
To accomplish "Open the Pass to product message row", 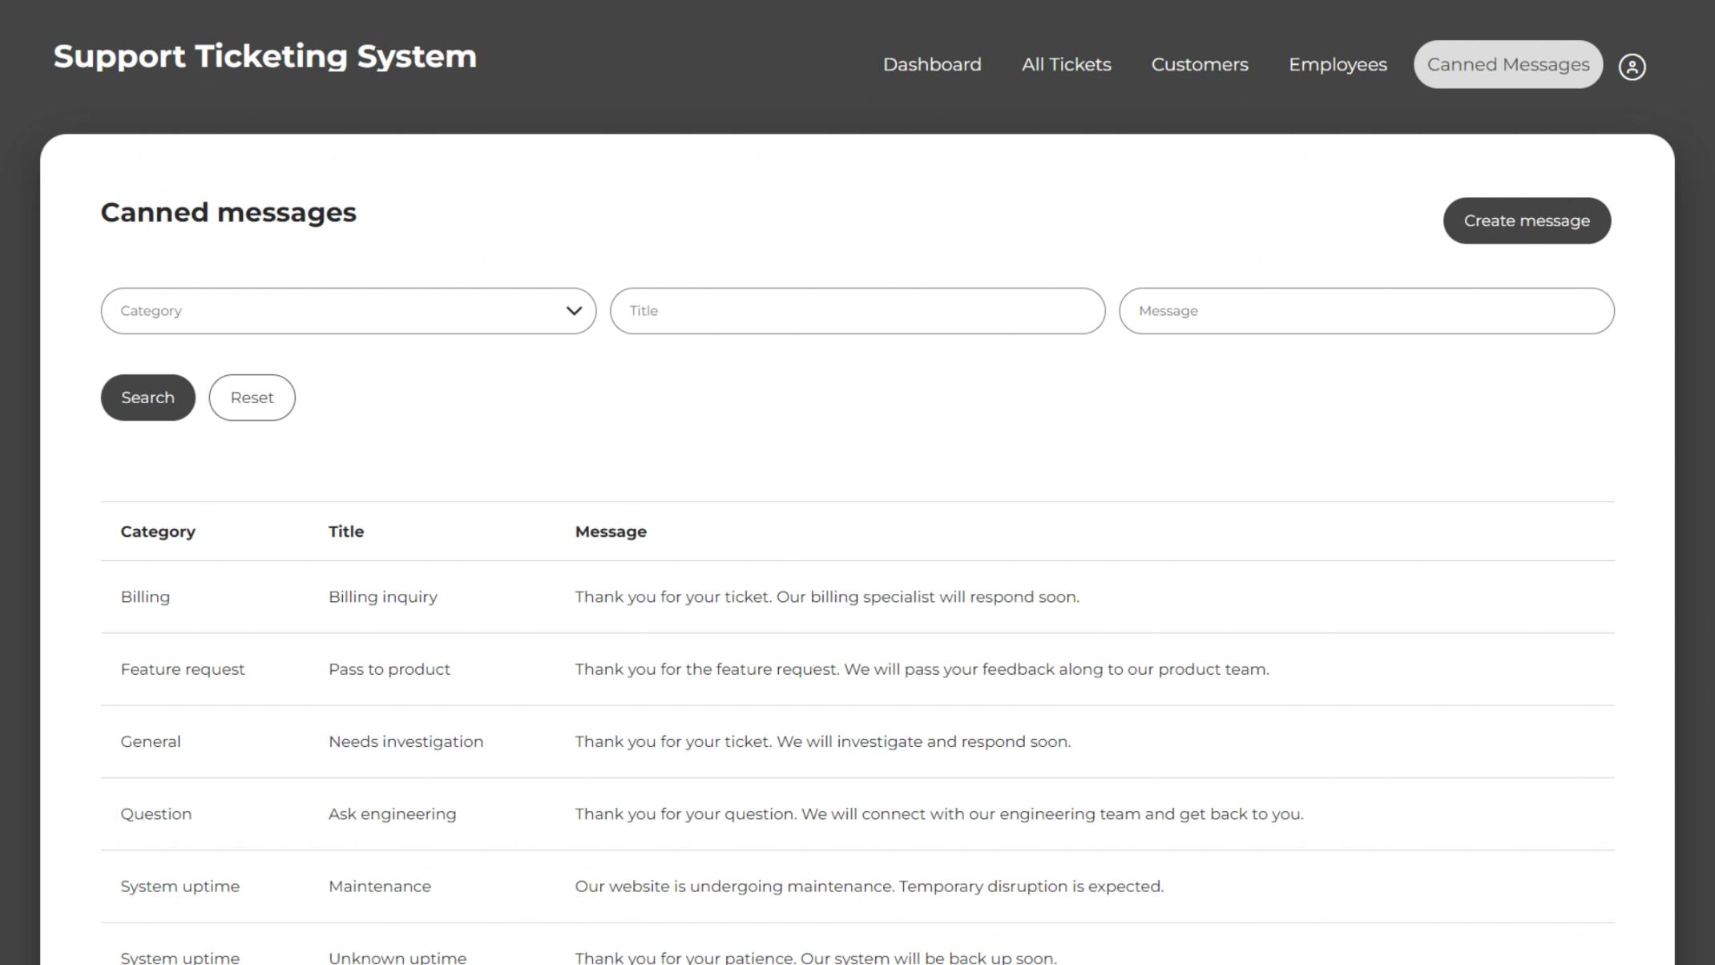I will (857, 669).
